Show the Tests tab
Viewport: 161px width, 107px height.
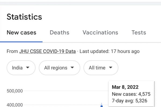click(x=139, y=33)
